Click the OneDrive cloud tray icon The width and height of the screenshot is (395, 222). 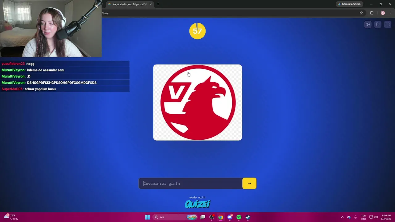point(349,217)
